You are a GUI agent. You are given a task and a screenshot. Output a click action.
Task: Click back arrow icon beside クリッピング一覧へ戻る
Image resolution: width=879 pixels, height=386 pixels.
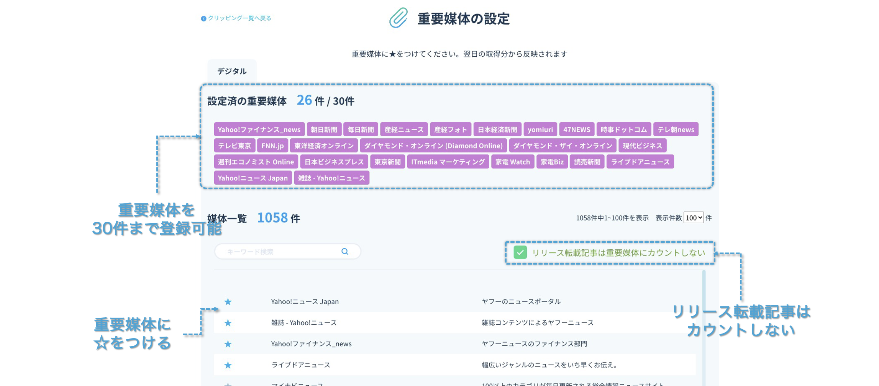pos(203,18)
